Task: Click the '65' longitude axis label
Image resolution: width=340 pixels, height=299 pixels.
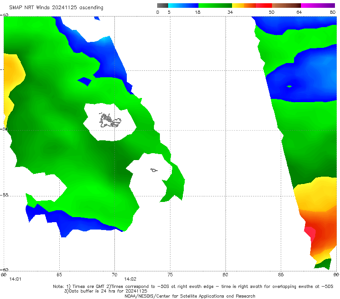Action: pos(59,275)
